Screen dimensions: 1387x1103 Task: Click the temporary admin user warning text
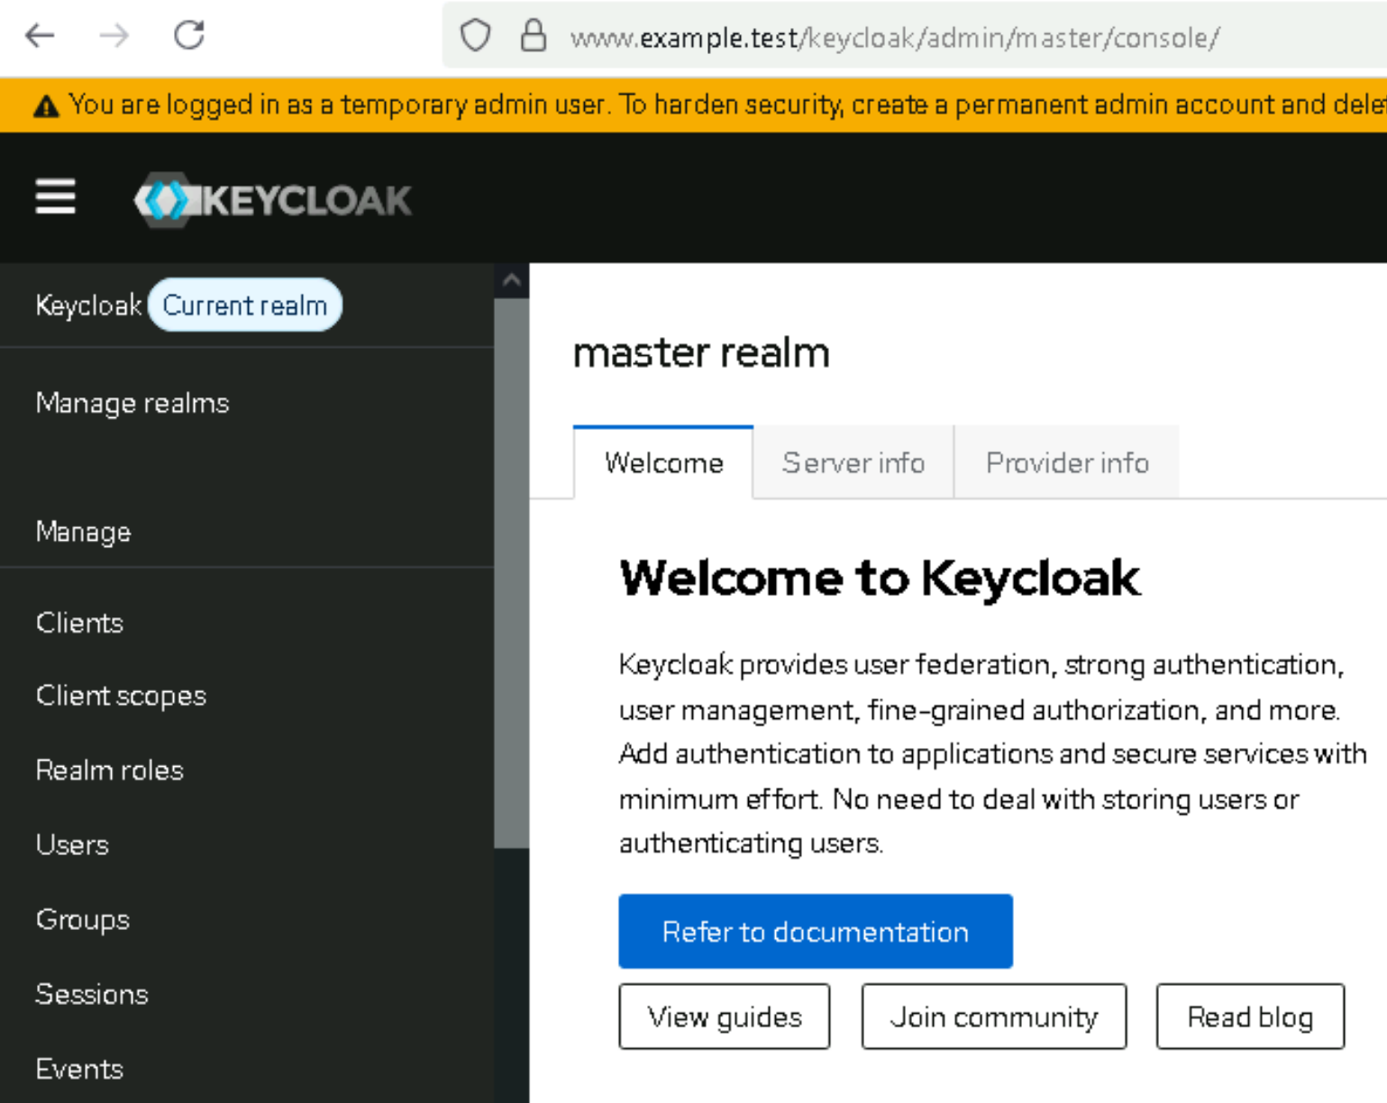pos(727,105)
